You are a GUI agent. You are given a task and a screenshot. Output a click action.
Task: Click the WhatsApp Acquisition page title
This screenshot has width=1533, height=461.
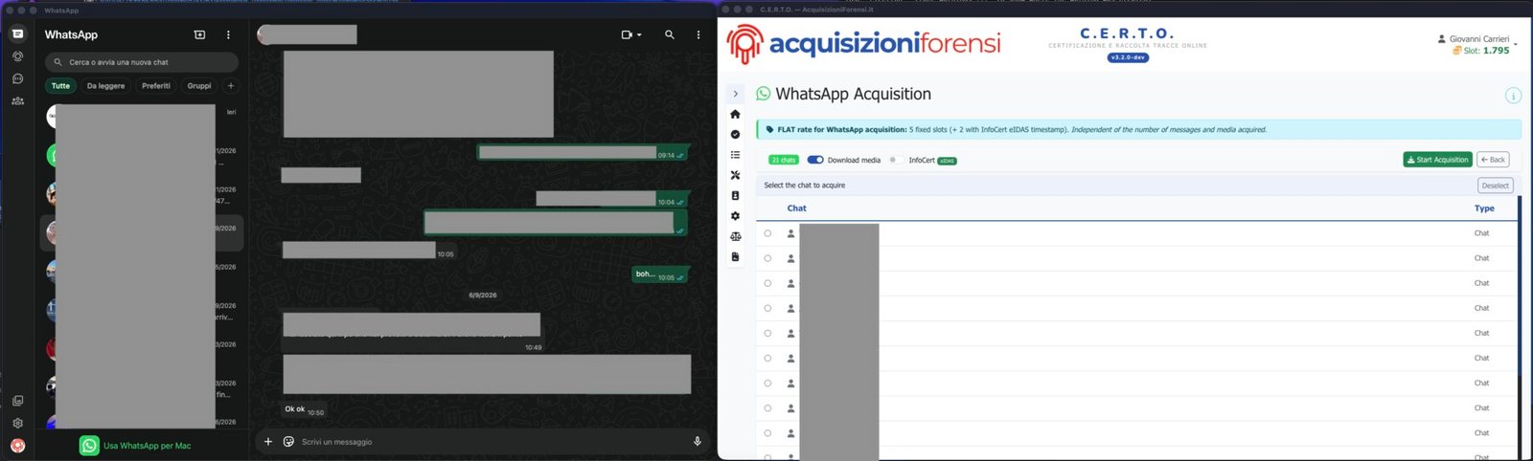[853, 94]
